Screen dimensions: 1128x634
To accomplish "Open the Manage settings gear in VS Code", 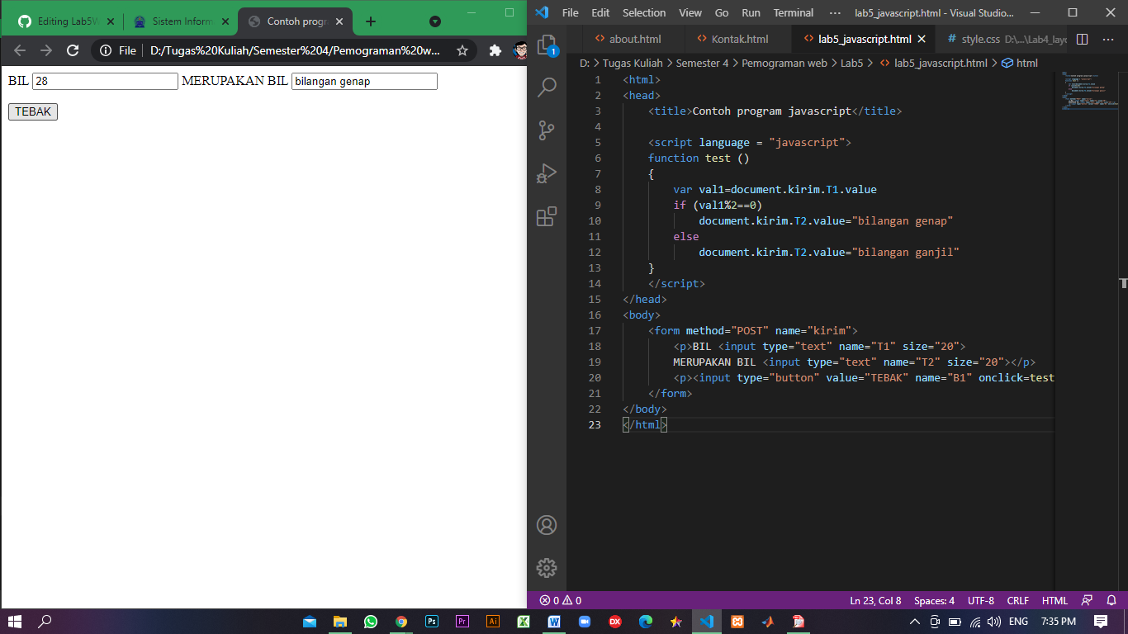I will coord(545,568).
